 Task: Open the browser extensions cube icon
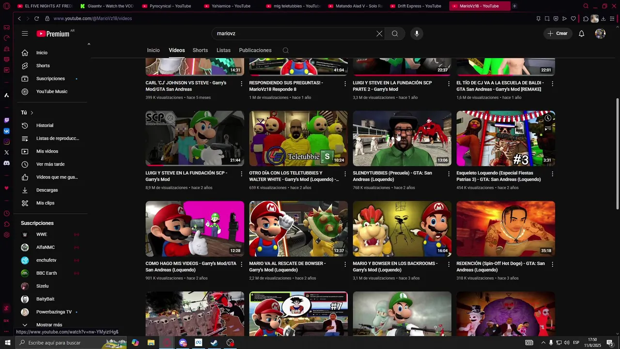[x=586, y=18]
